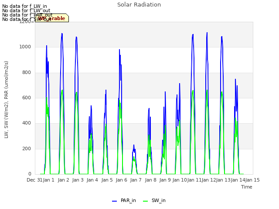Click the Jan 12 PAR_in peak

point(207,33)
